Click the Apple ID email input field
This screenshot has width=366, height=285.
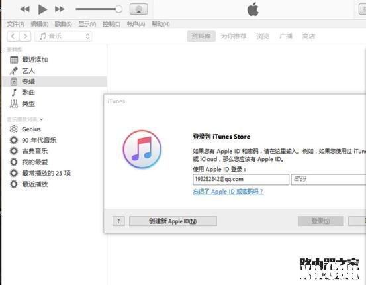pyautogui.click(x=241, y=180)
